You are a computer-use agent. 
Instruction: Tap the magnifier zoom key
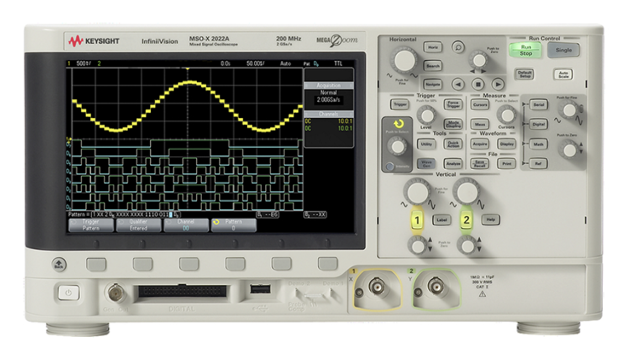pos(457,47)
